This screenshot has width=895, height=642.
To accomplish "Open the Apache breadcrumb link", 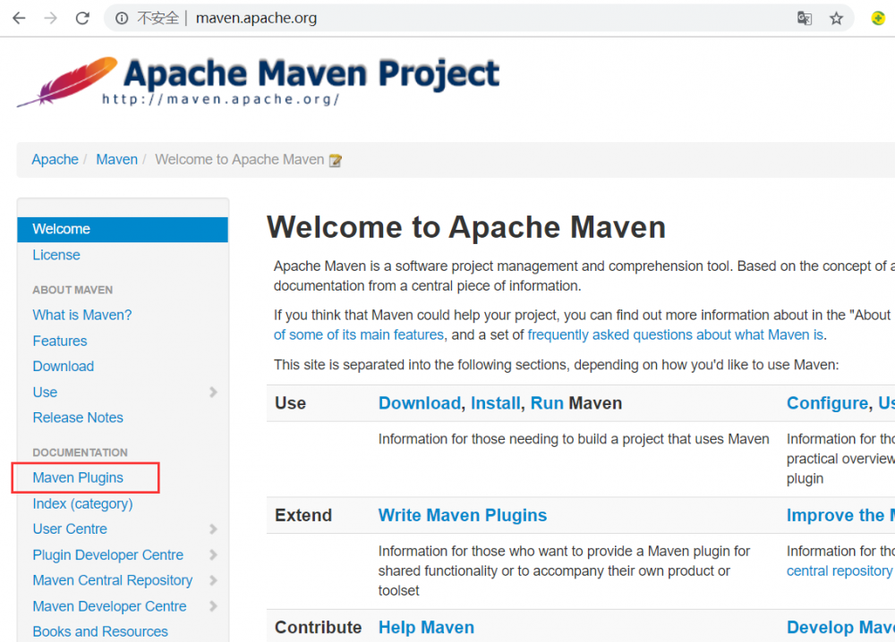I will [x=55, y=160].
